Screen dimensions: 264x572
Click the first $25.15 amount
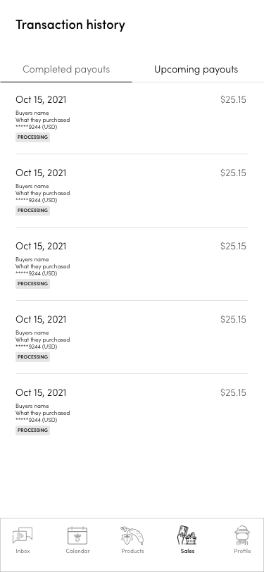tap(233, 99)
